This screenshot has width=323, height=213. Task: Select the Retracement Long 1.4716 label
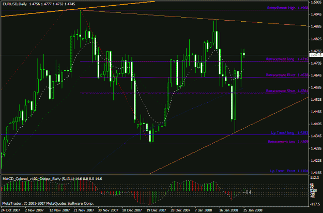(x=287, y=59)
